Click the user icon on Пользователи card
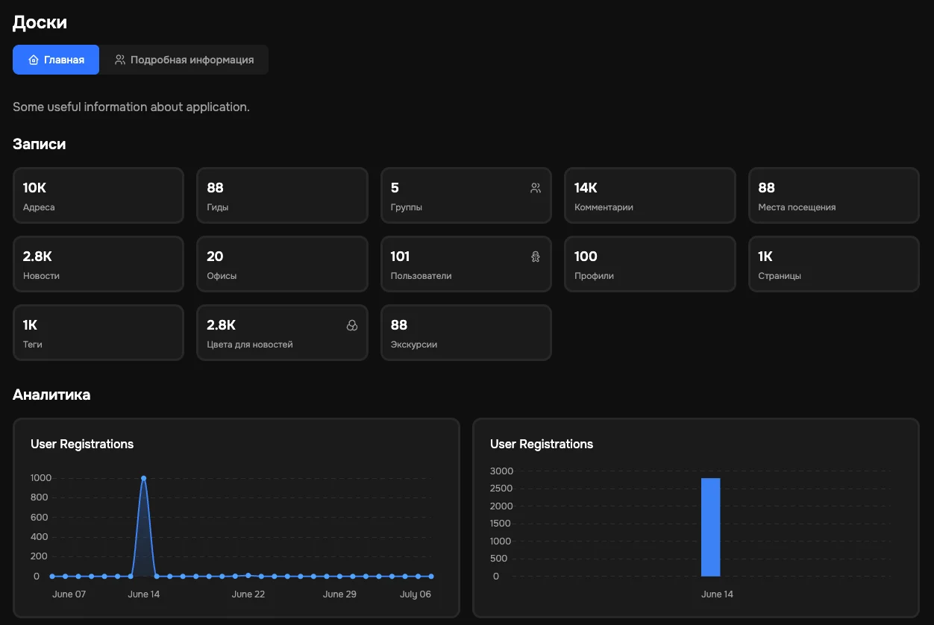 point(536,257)
